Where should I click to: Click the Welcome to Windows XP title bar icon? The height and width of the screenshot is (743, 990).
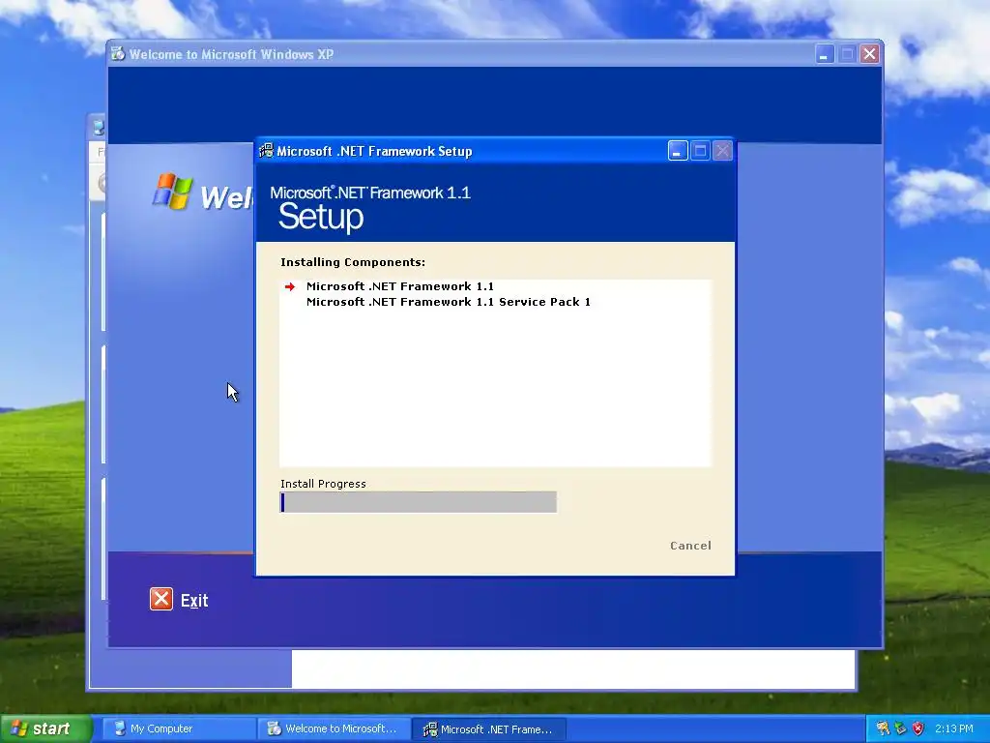[x=118, y=54]
